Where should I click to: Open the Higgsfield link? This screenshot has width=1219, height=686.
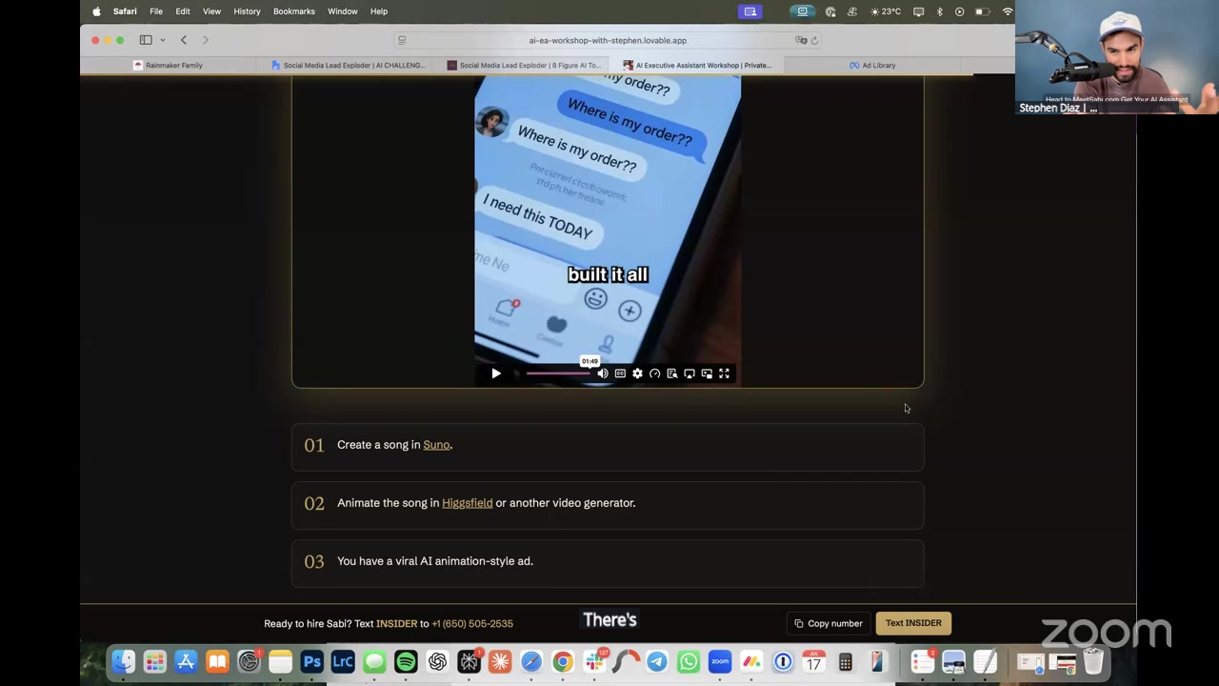point(467,503)
